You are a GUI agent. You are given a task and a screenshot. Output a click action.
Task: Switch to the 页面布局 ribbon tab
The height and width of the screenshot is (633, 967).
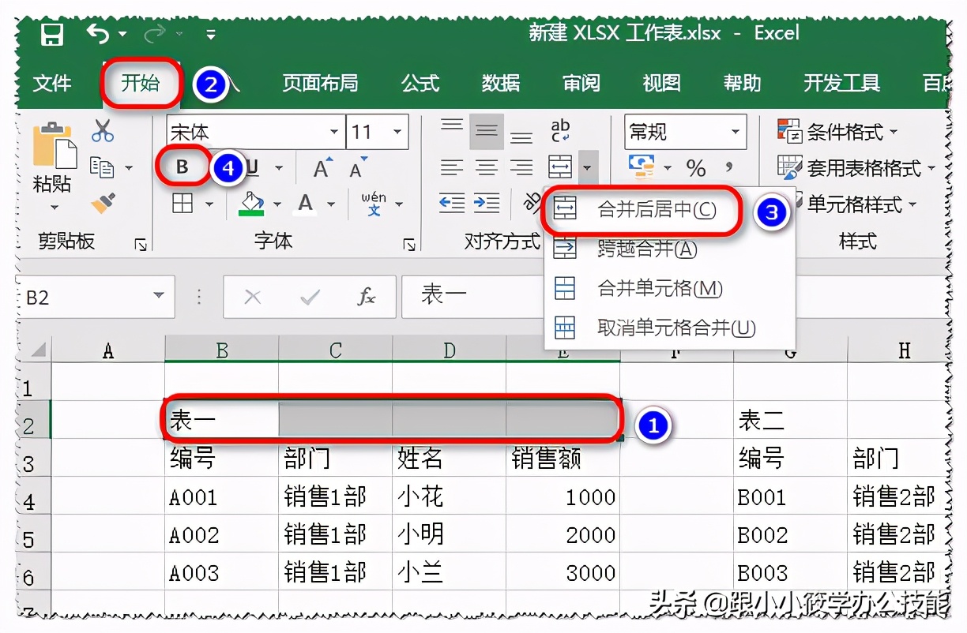(x=320, y=83)
